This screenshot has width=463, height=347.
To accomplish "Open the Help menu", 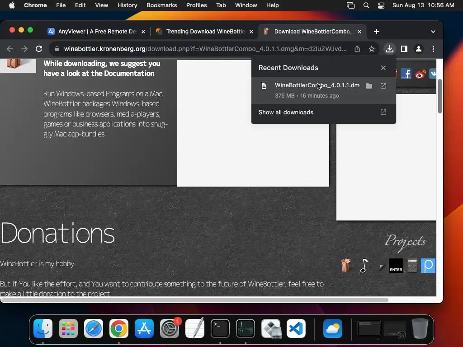I will pos(272,5).
